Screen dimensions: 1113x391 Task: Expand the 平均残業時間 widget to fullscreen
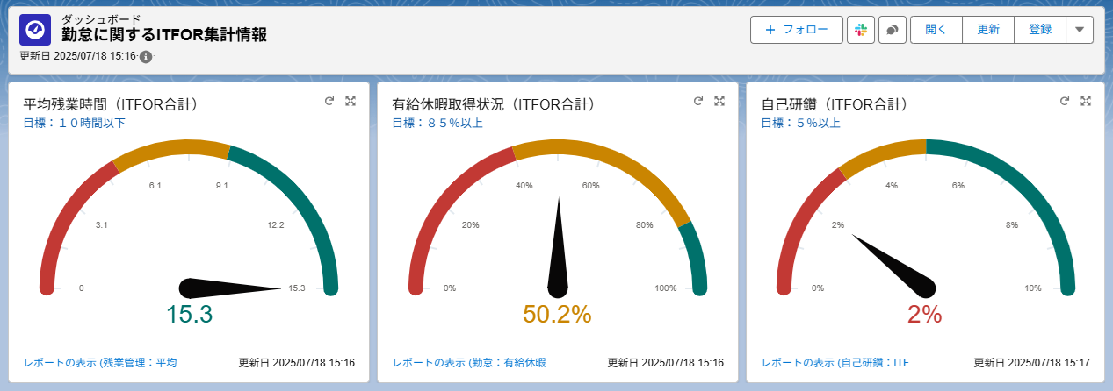click(x=351, y=101)
